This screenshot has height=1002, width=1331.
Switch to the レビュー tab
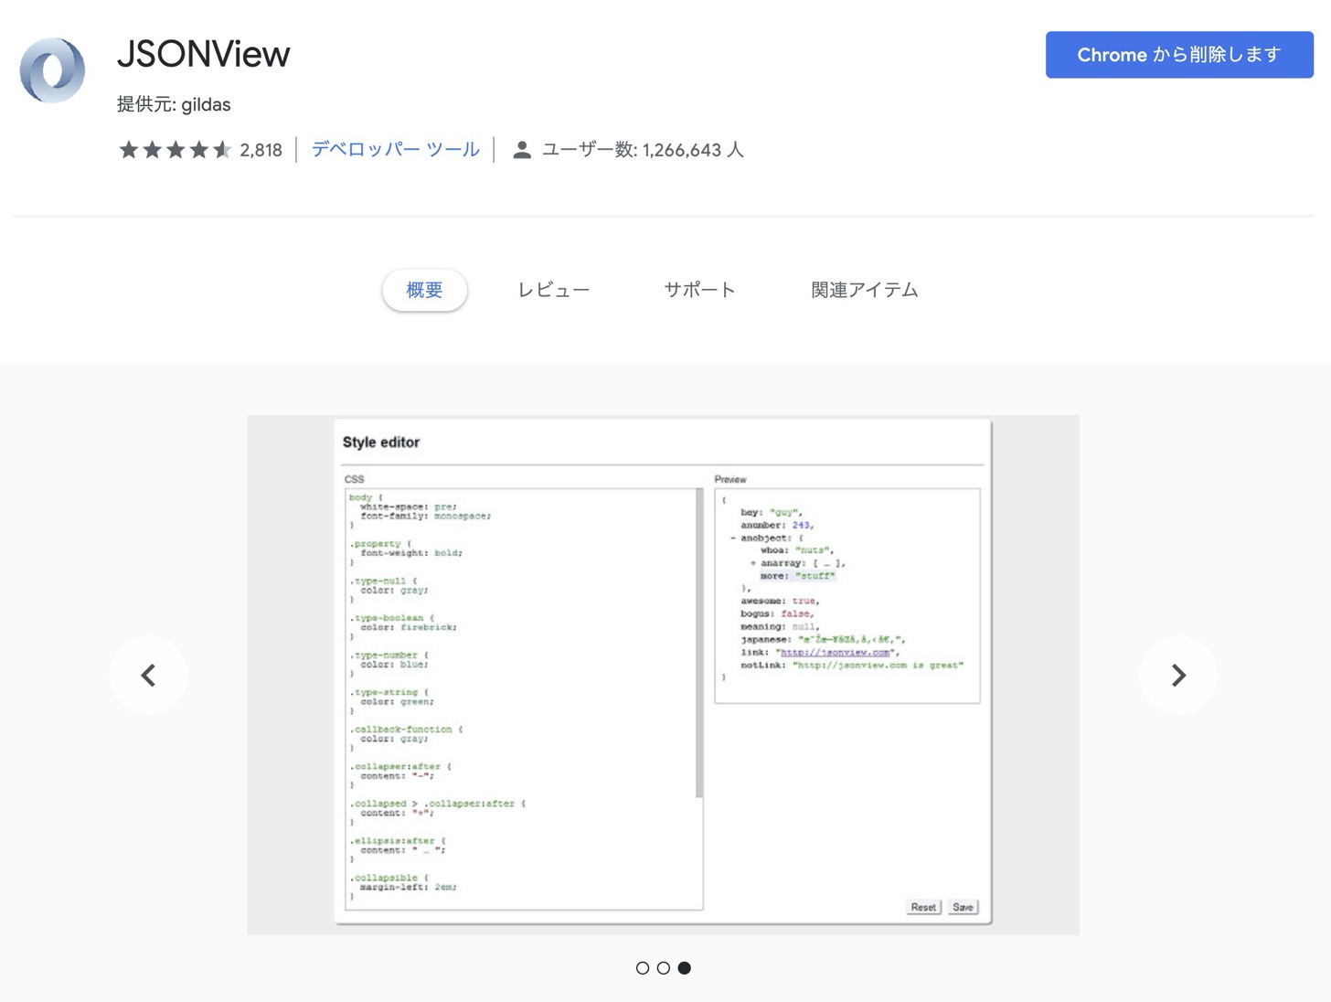pos(554,290)
